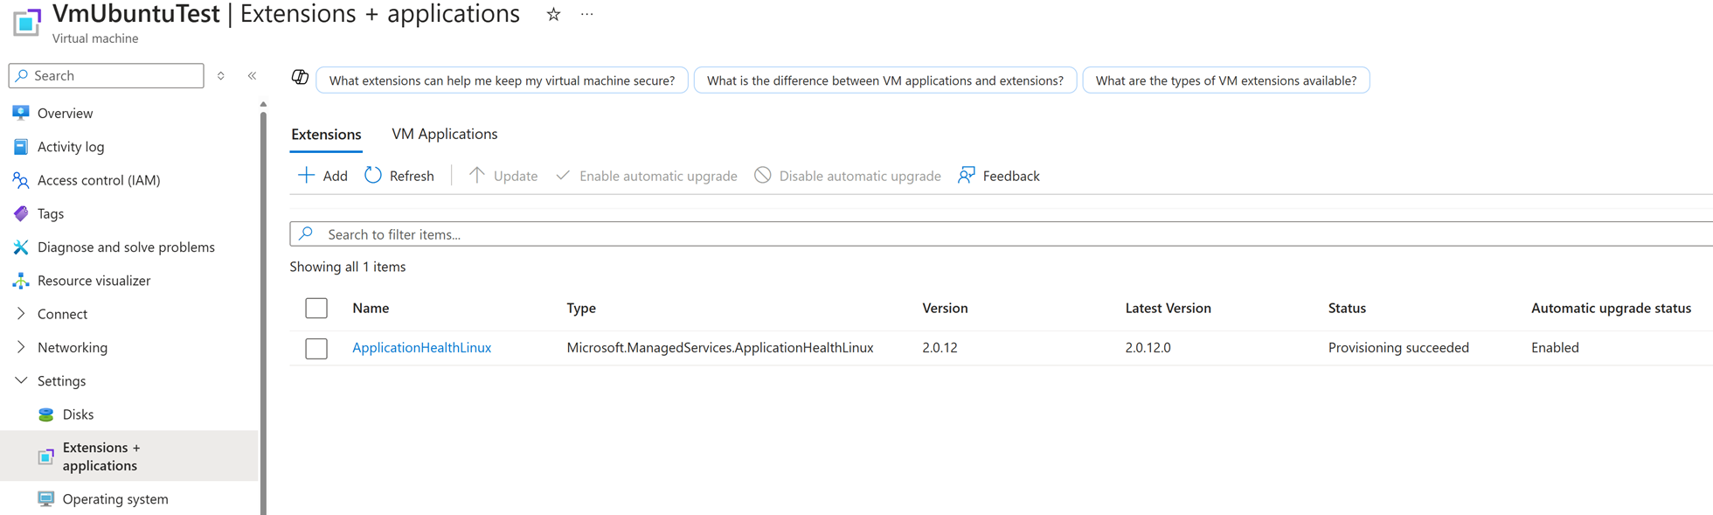Click the Search to filter items field
Image resolution: width=1713 pixels, height=515 pixels.
961,234
